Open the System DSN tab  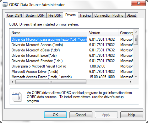point(35,15)
